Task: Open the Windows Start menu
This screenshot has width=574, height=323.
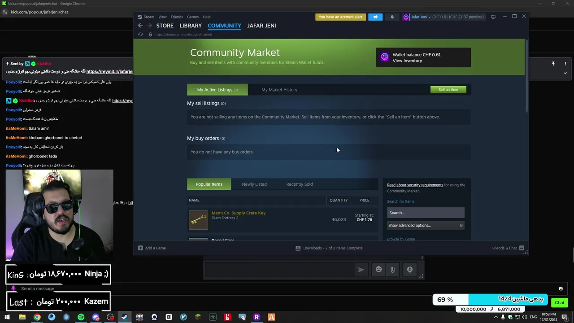Action: tap(7, 317)
